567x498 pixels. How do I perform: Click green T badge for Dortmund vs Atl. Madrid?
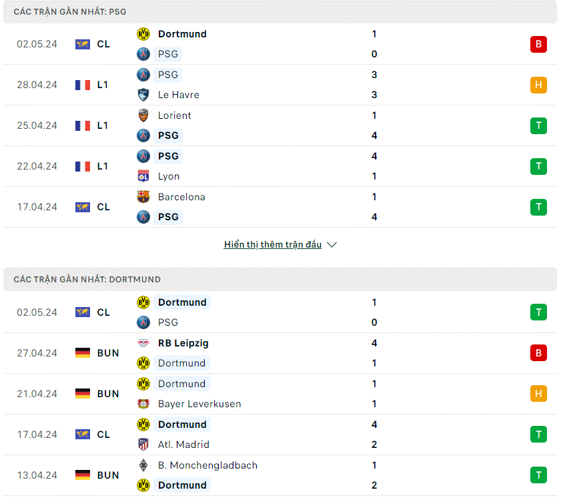[x=538, y=435]
